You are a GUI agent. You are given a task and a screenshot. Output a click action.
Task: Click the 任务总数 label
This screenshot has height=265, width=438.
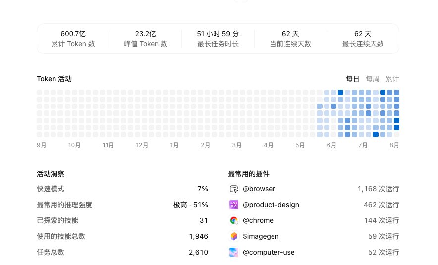tap(51, 252)
